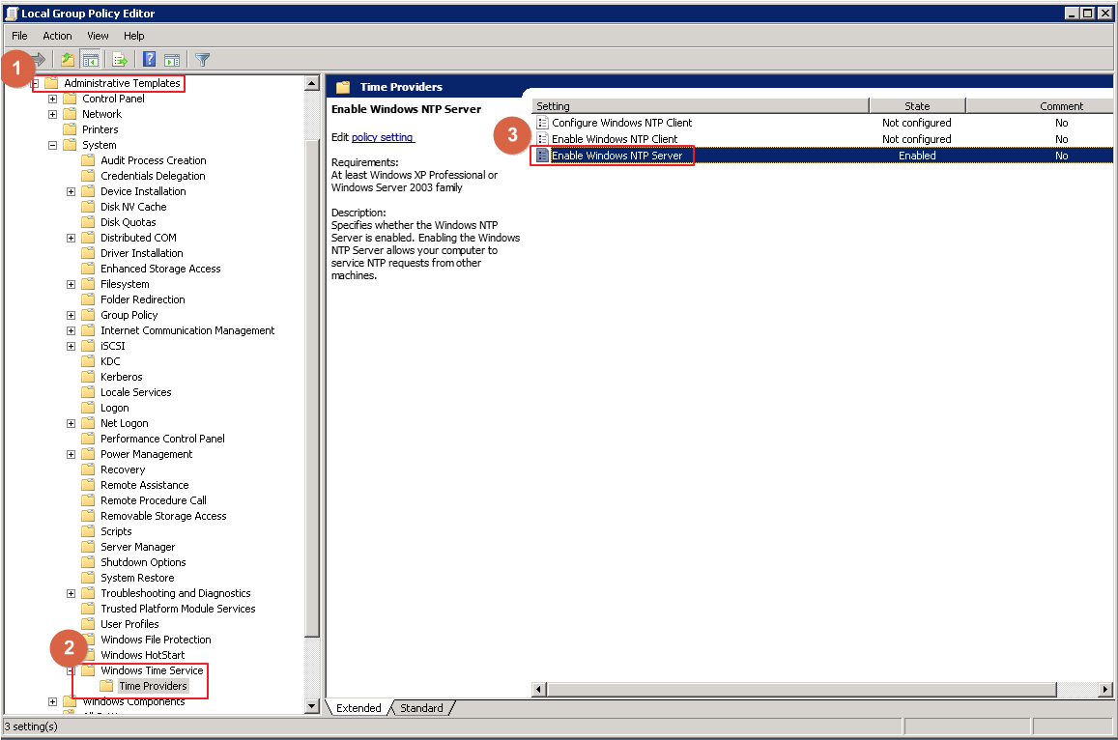The height and width of the screenshot is (740, 1118).
Task: Expand Troubleshooting and Diagnostics node
Action: click(x=72, y=593)
